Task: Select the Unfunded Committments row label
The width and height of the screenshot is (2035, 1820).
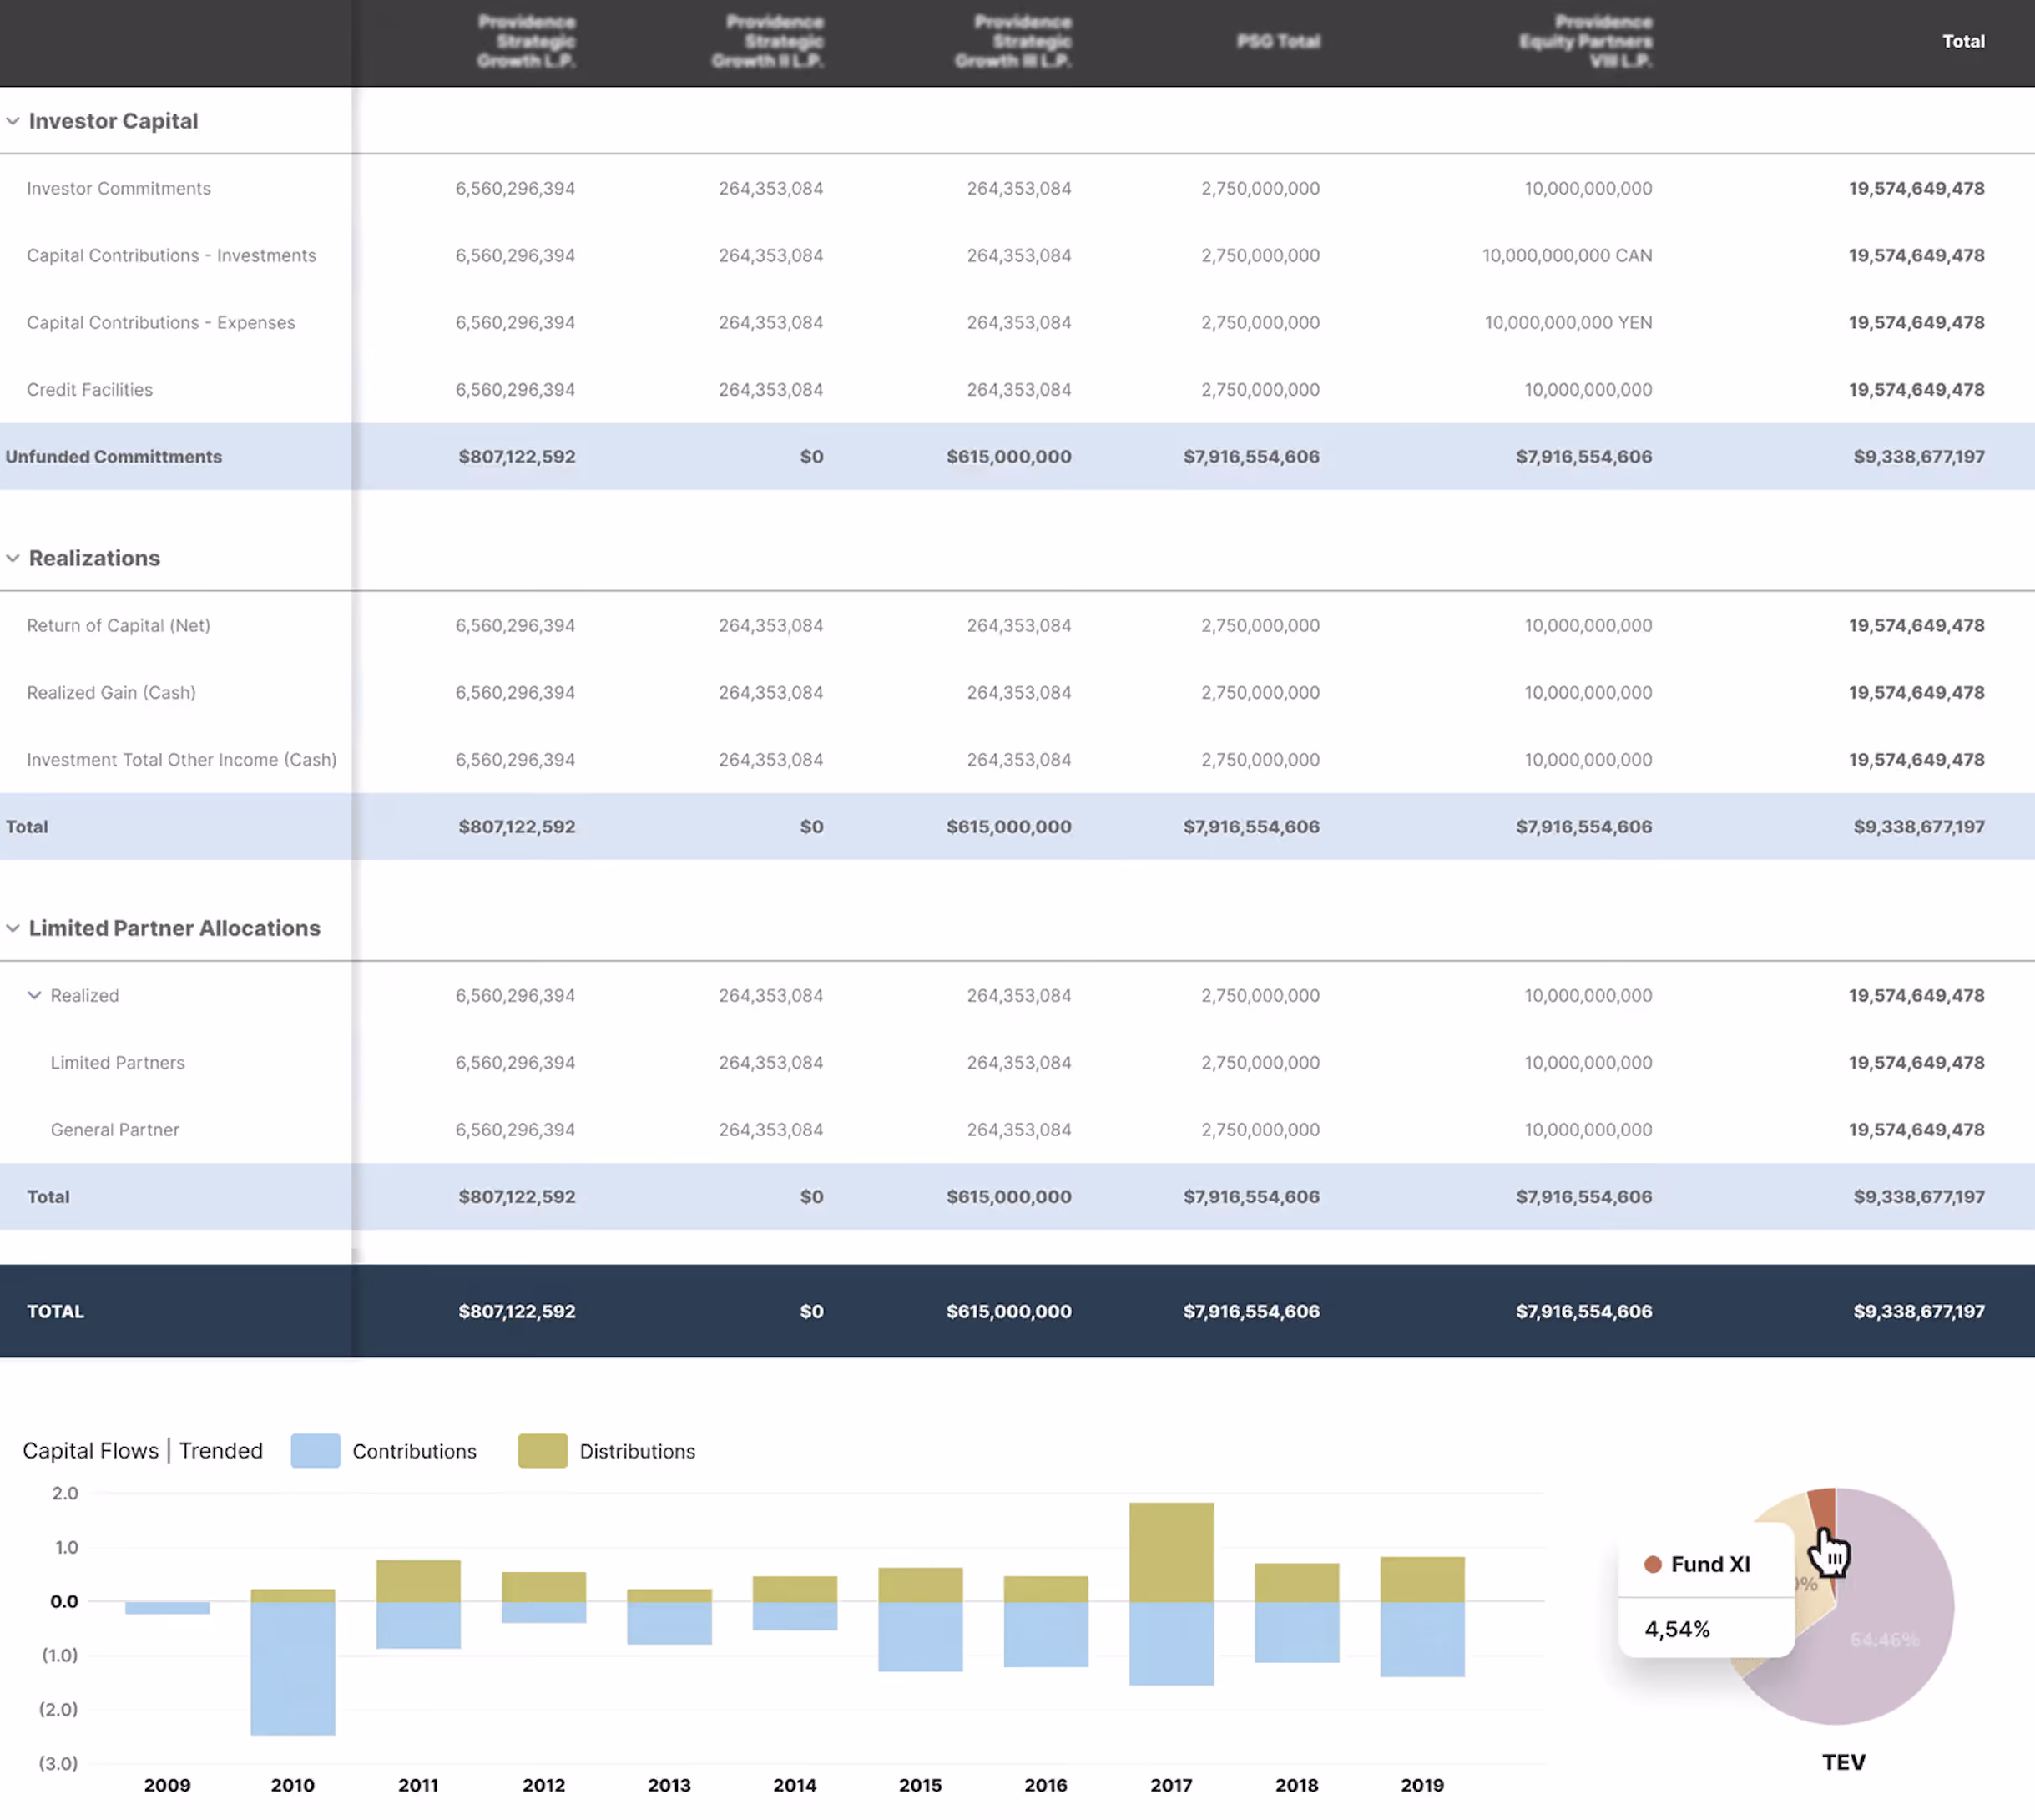Action: 114,456
